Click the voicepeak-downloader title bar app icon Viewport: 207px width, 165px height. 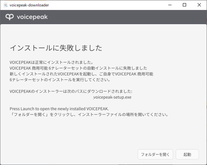click(6, 5)
